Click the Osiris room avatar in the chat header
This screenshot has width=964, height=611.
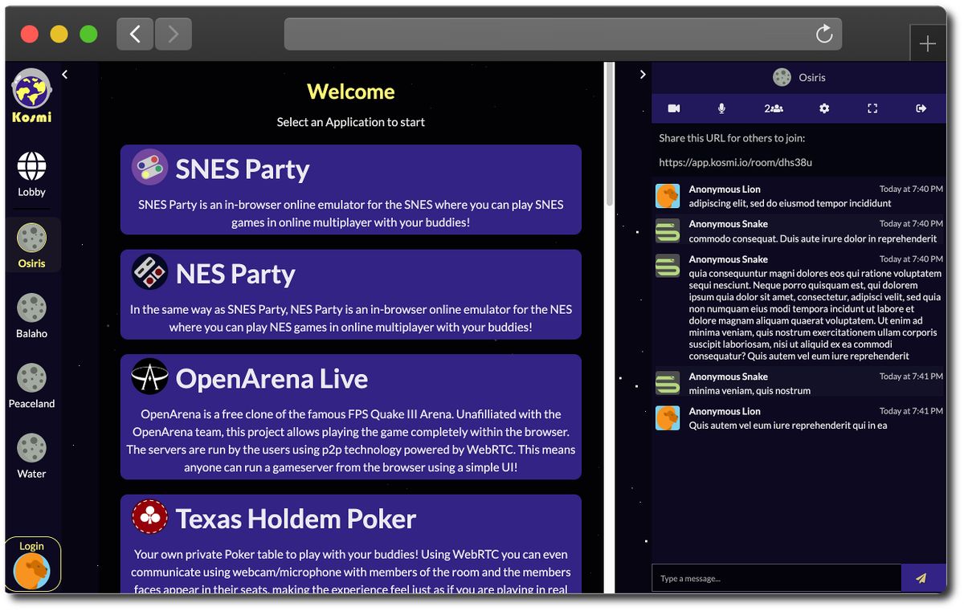(x=782, y=77)
